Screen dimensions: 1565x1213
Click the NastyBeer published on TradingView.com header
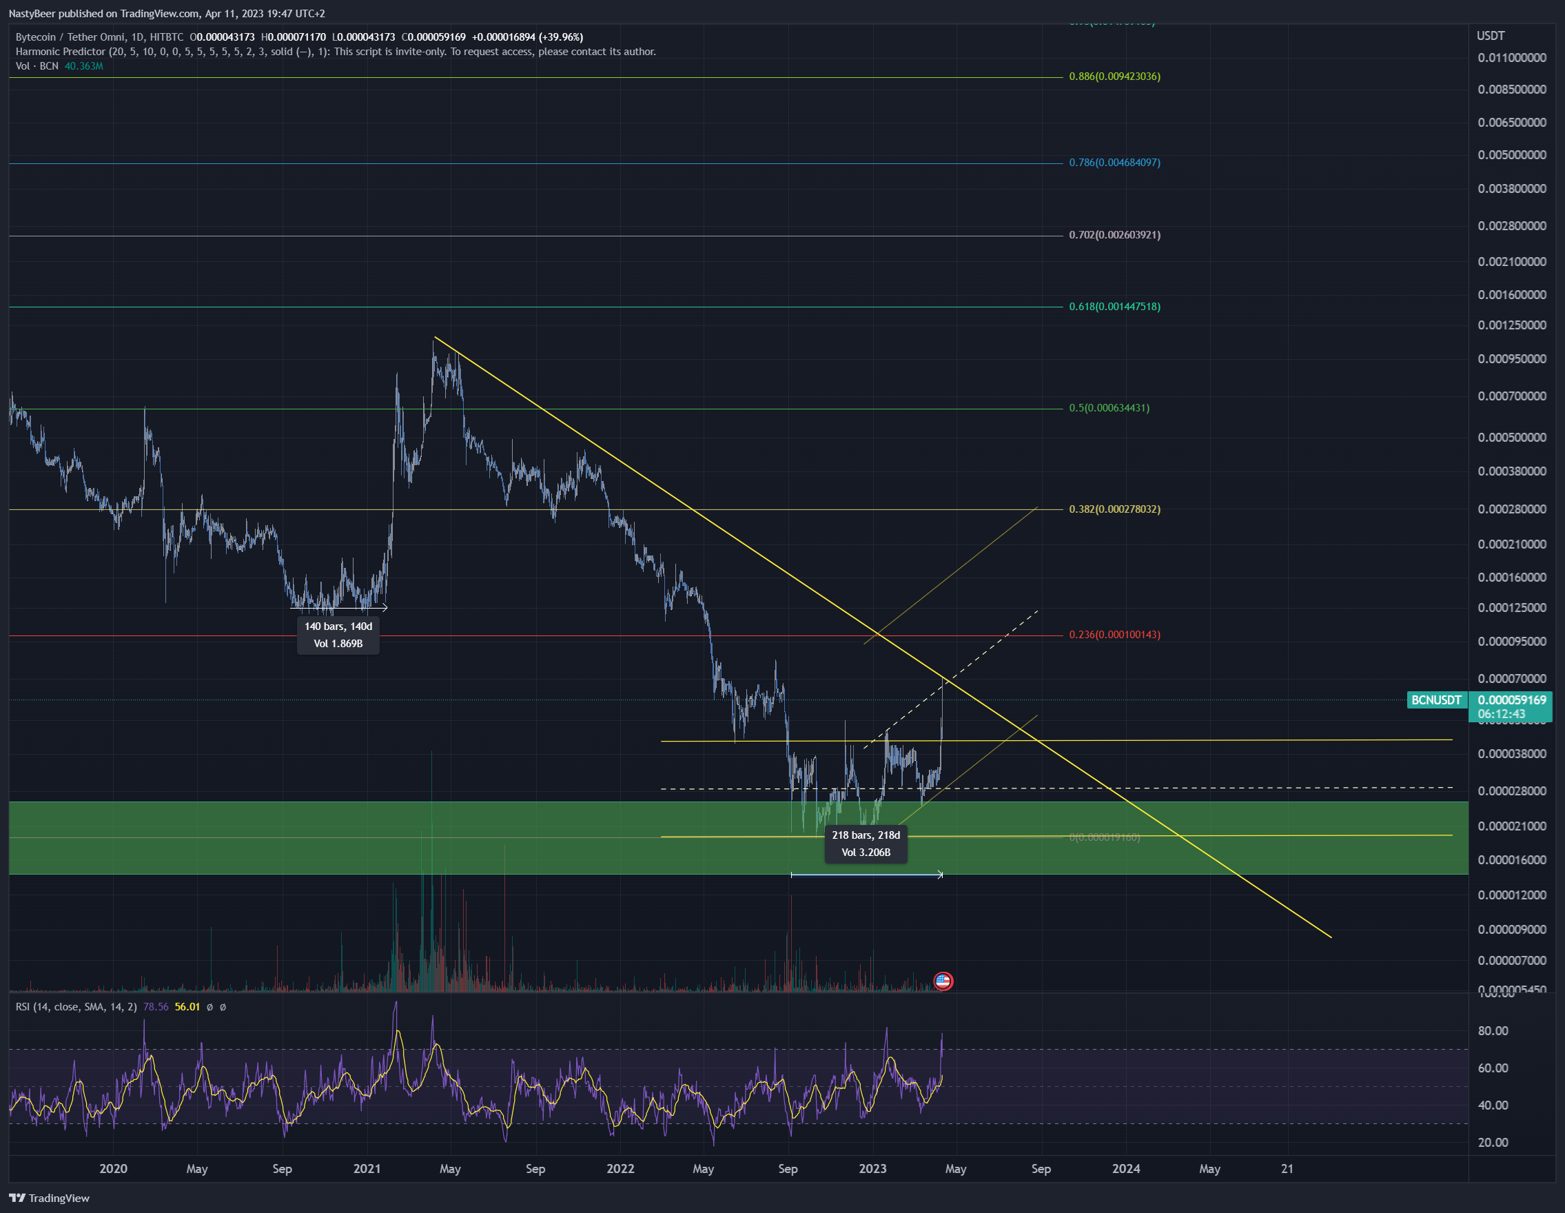(166, 14)
